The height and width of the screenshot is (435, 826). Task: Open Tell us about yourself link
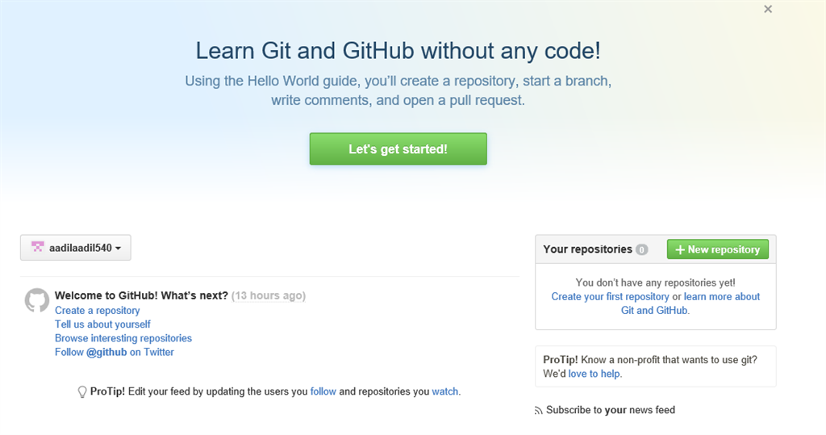[102, 324]
